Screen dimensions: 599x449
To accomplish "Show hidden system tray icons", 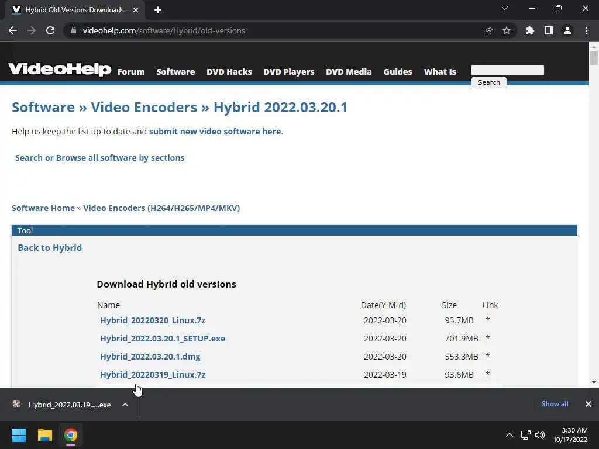I will (x=510, y=435).
